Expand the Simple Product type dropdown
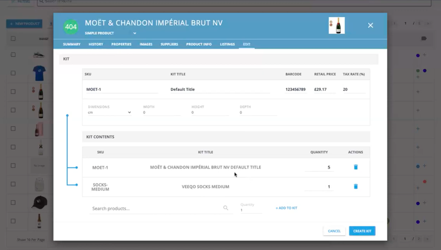Screen dimensions: 441x250 pos(110,33)
